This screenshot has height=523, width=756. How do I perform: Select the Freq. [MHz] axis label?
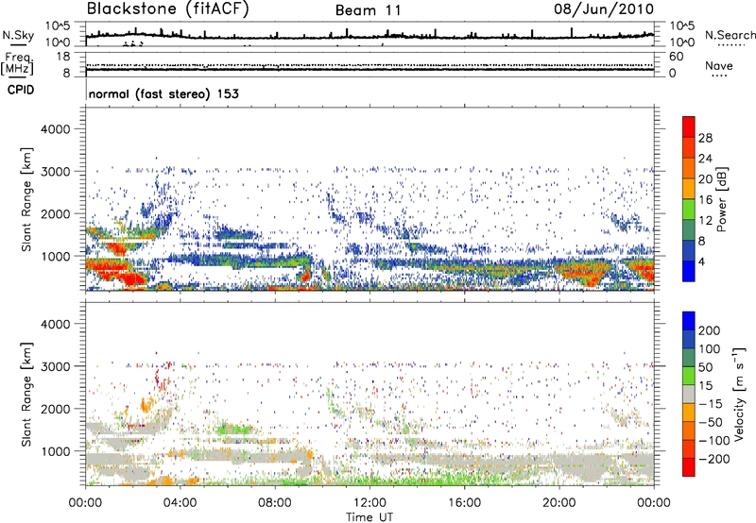[x=18, y=64]
